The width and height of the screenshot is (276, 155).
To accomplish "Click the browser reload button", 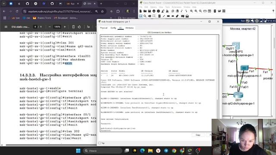I will click(17, 11).
